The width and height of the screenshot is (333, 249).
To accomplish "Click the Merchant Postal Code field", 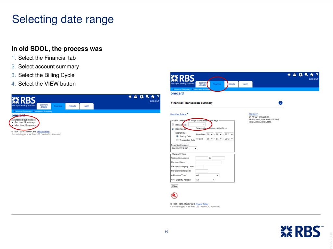I will [x=202, y=171].
